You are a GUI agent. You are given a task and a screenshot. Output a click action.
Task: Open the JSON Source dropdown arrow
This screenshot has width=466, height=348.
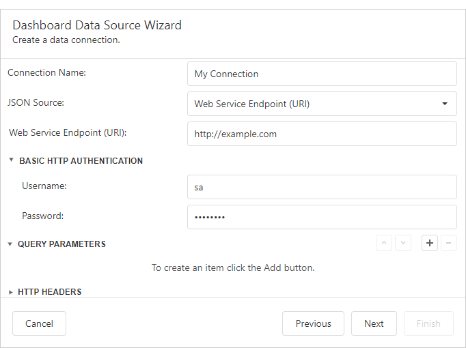[445, 104]
